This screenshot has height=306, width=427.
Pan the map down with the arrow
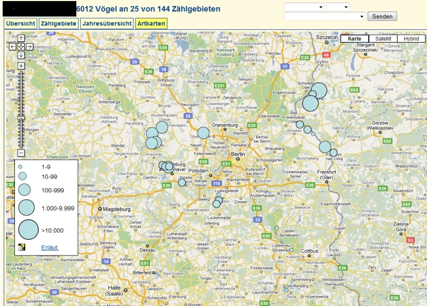pos(21,55)
